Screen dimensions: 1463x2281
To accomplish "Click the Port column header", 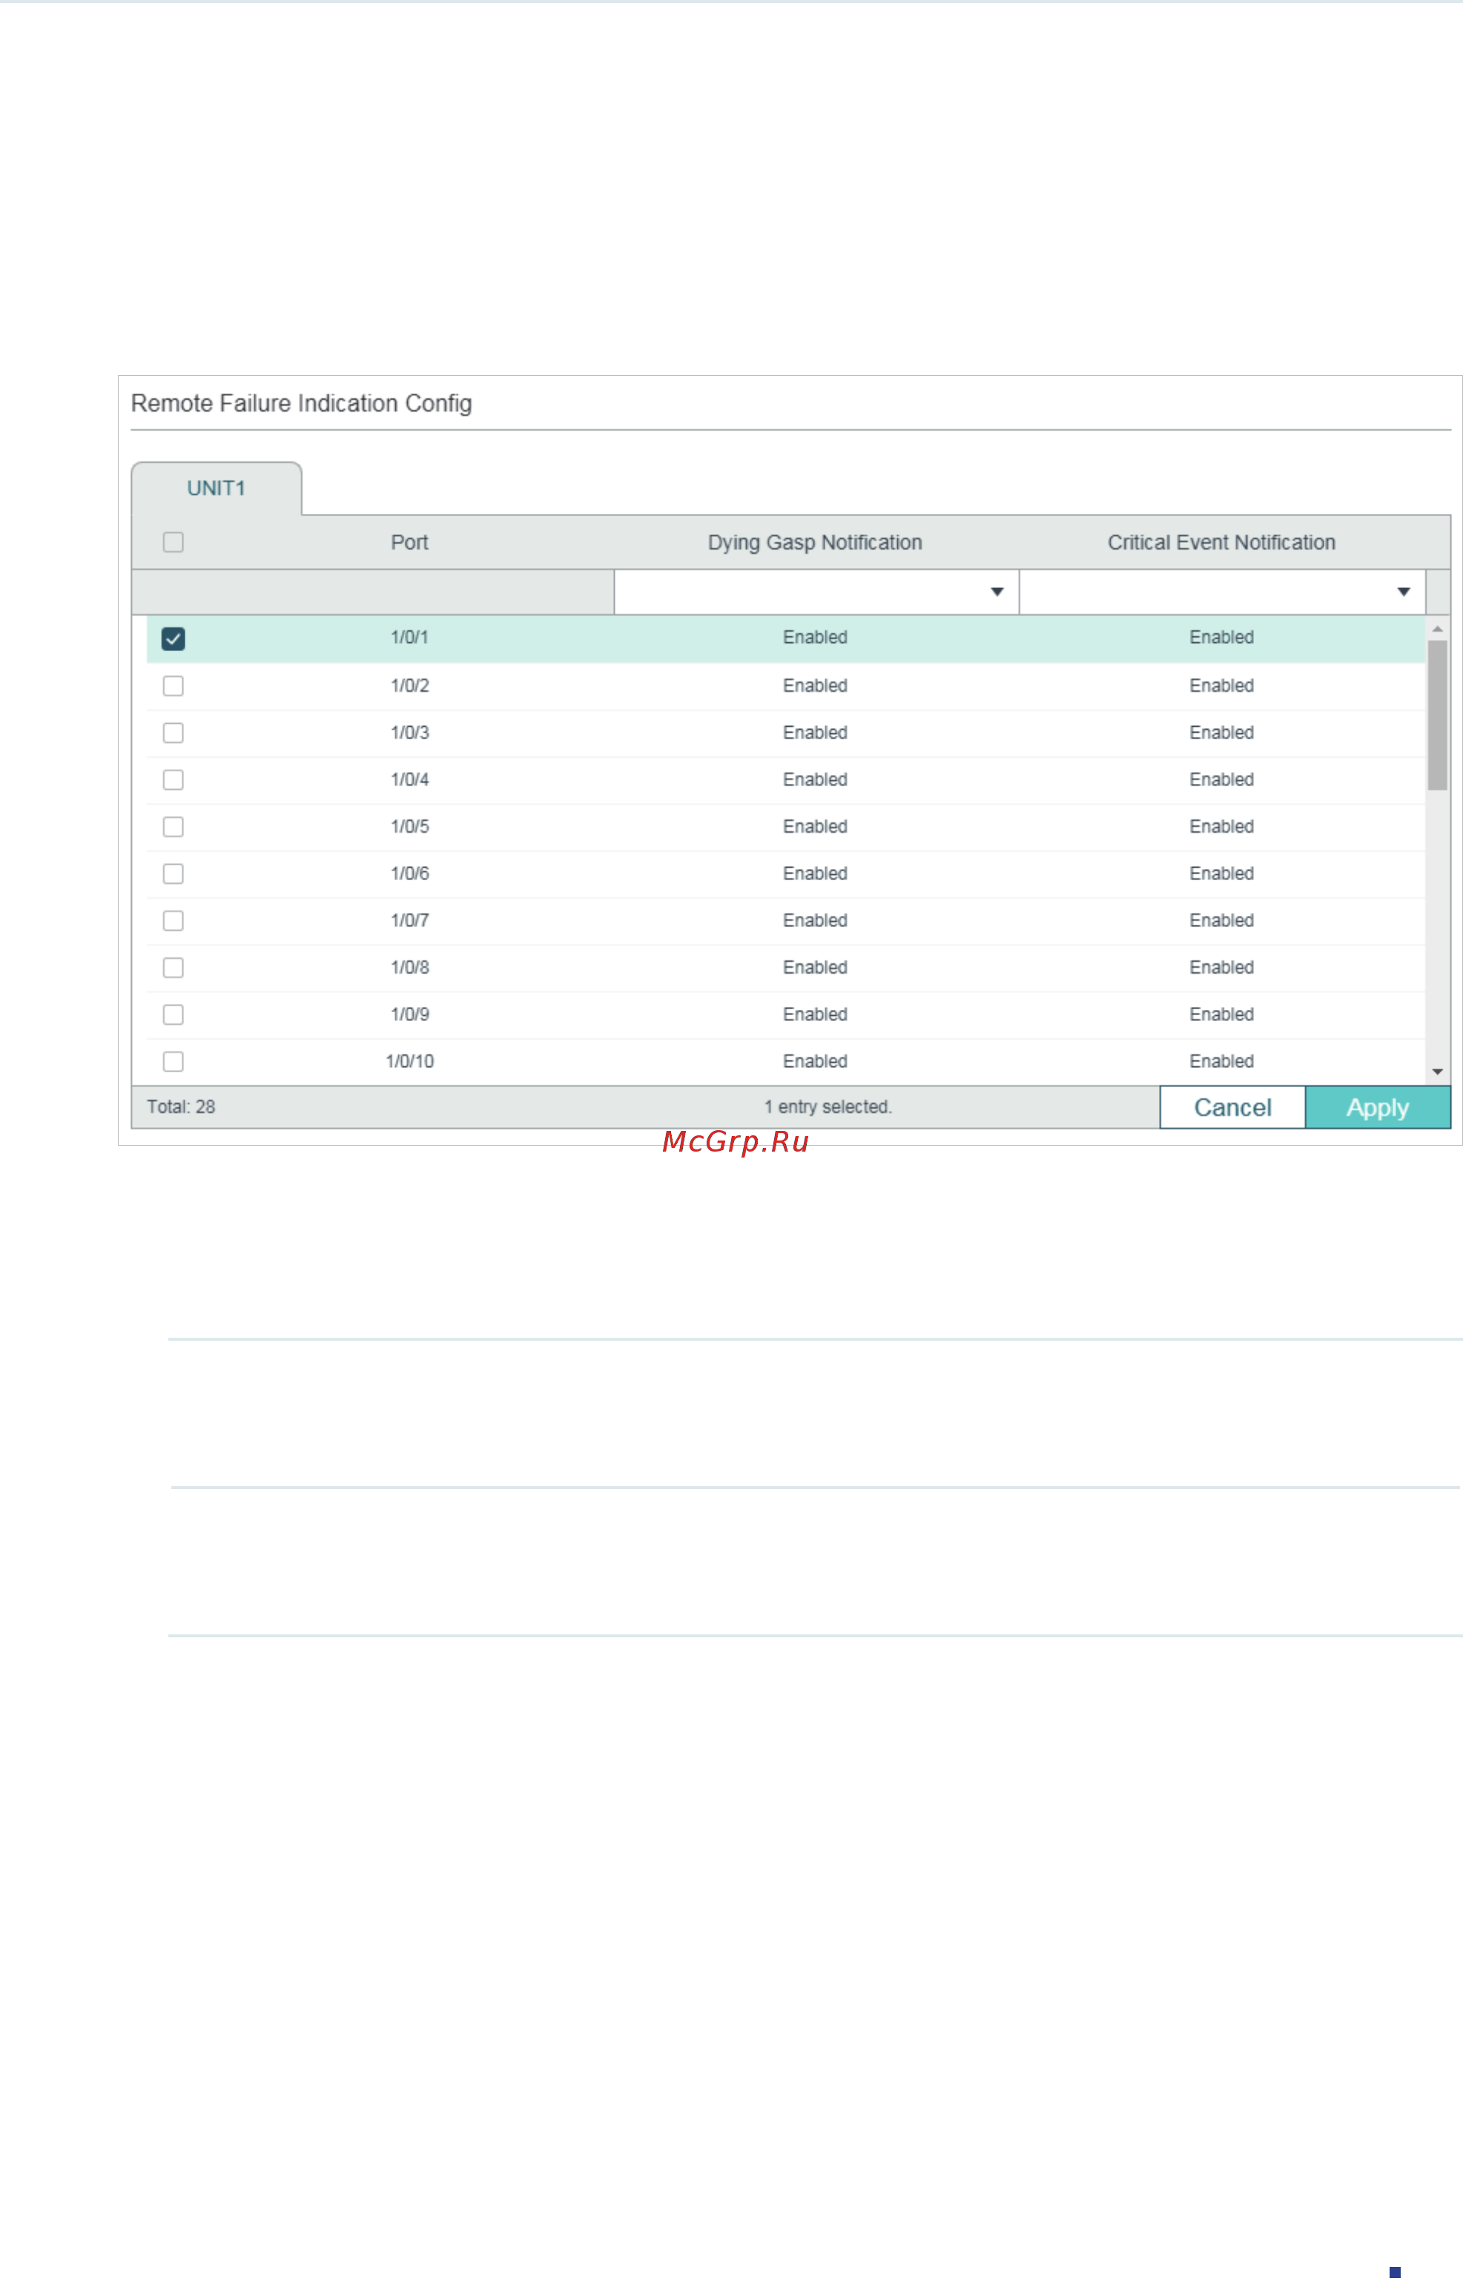I will [x=409, y=543].
